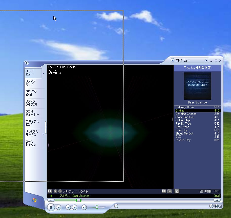Click the green play status indicator
This screenshot has width=231, height=218.
51,196
